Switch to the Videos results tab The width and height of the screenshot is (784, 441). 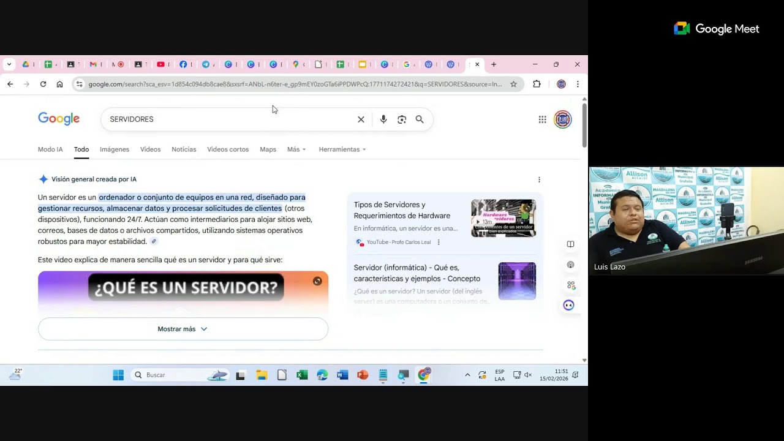(x=150, y=149)
